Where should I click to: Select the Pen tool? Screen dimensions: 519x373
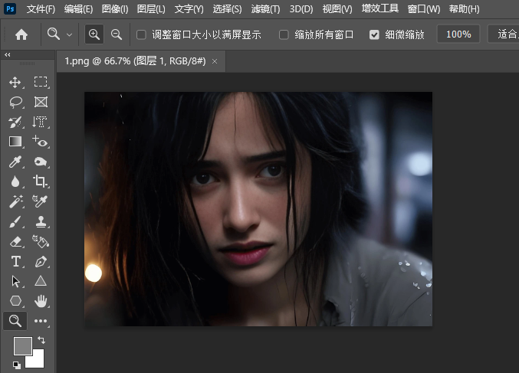coord(41,262)
